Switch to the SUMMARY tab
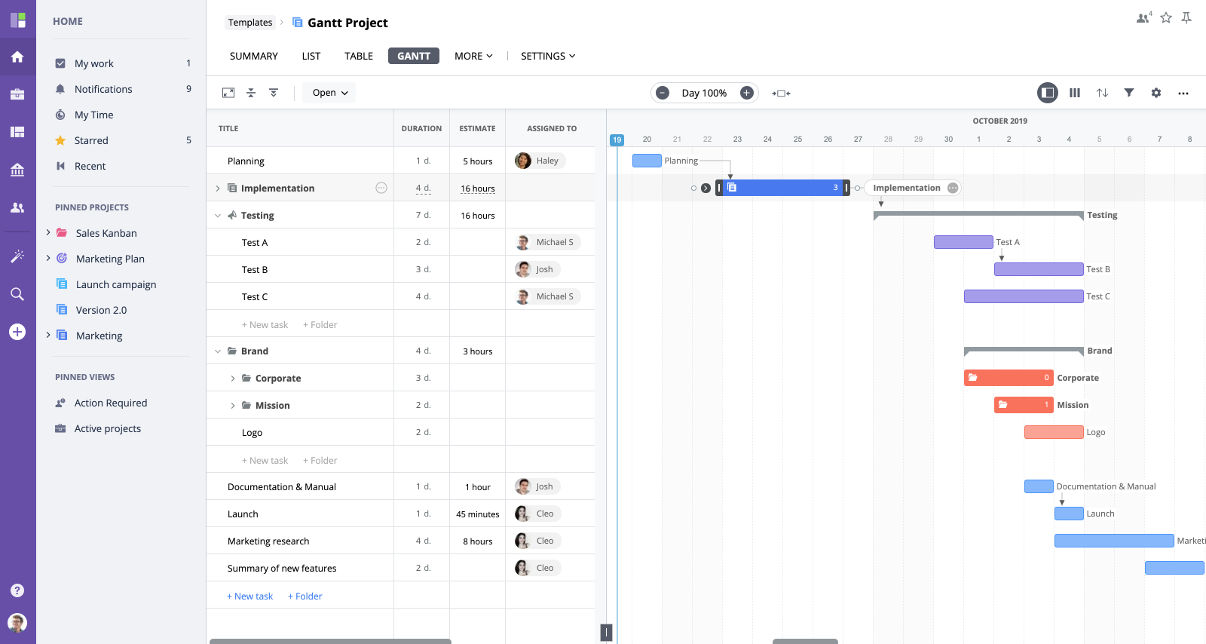This screenshot has height=644, width=1206. 254,56
